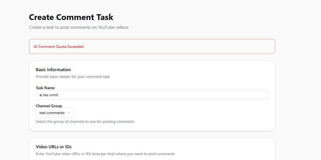Click the 'Provide basic details' description

73,77
